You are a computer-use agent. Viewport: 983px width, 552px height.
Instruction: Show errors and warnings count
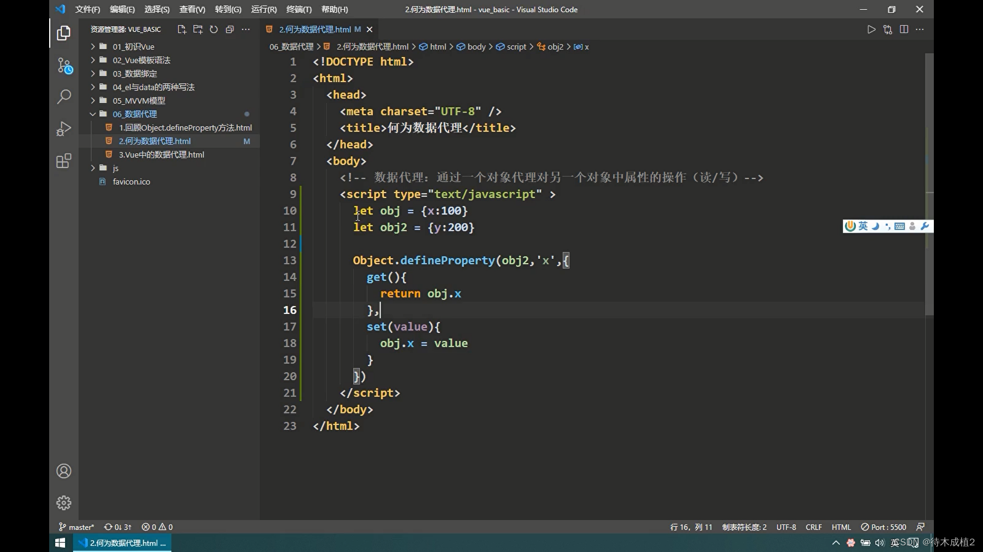point(157,527)
